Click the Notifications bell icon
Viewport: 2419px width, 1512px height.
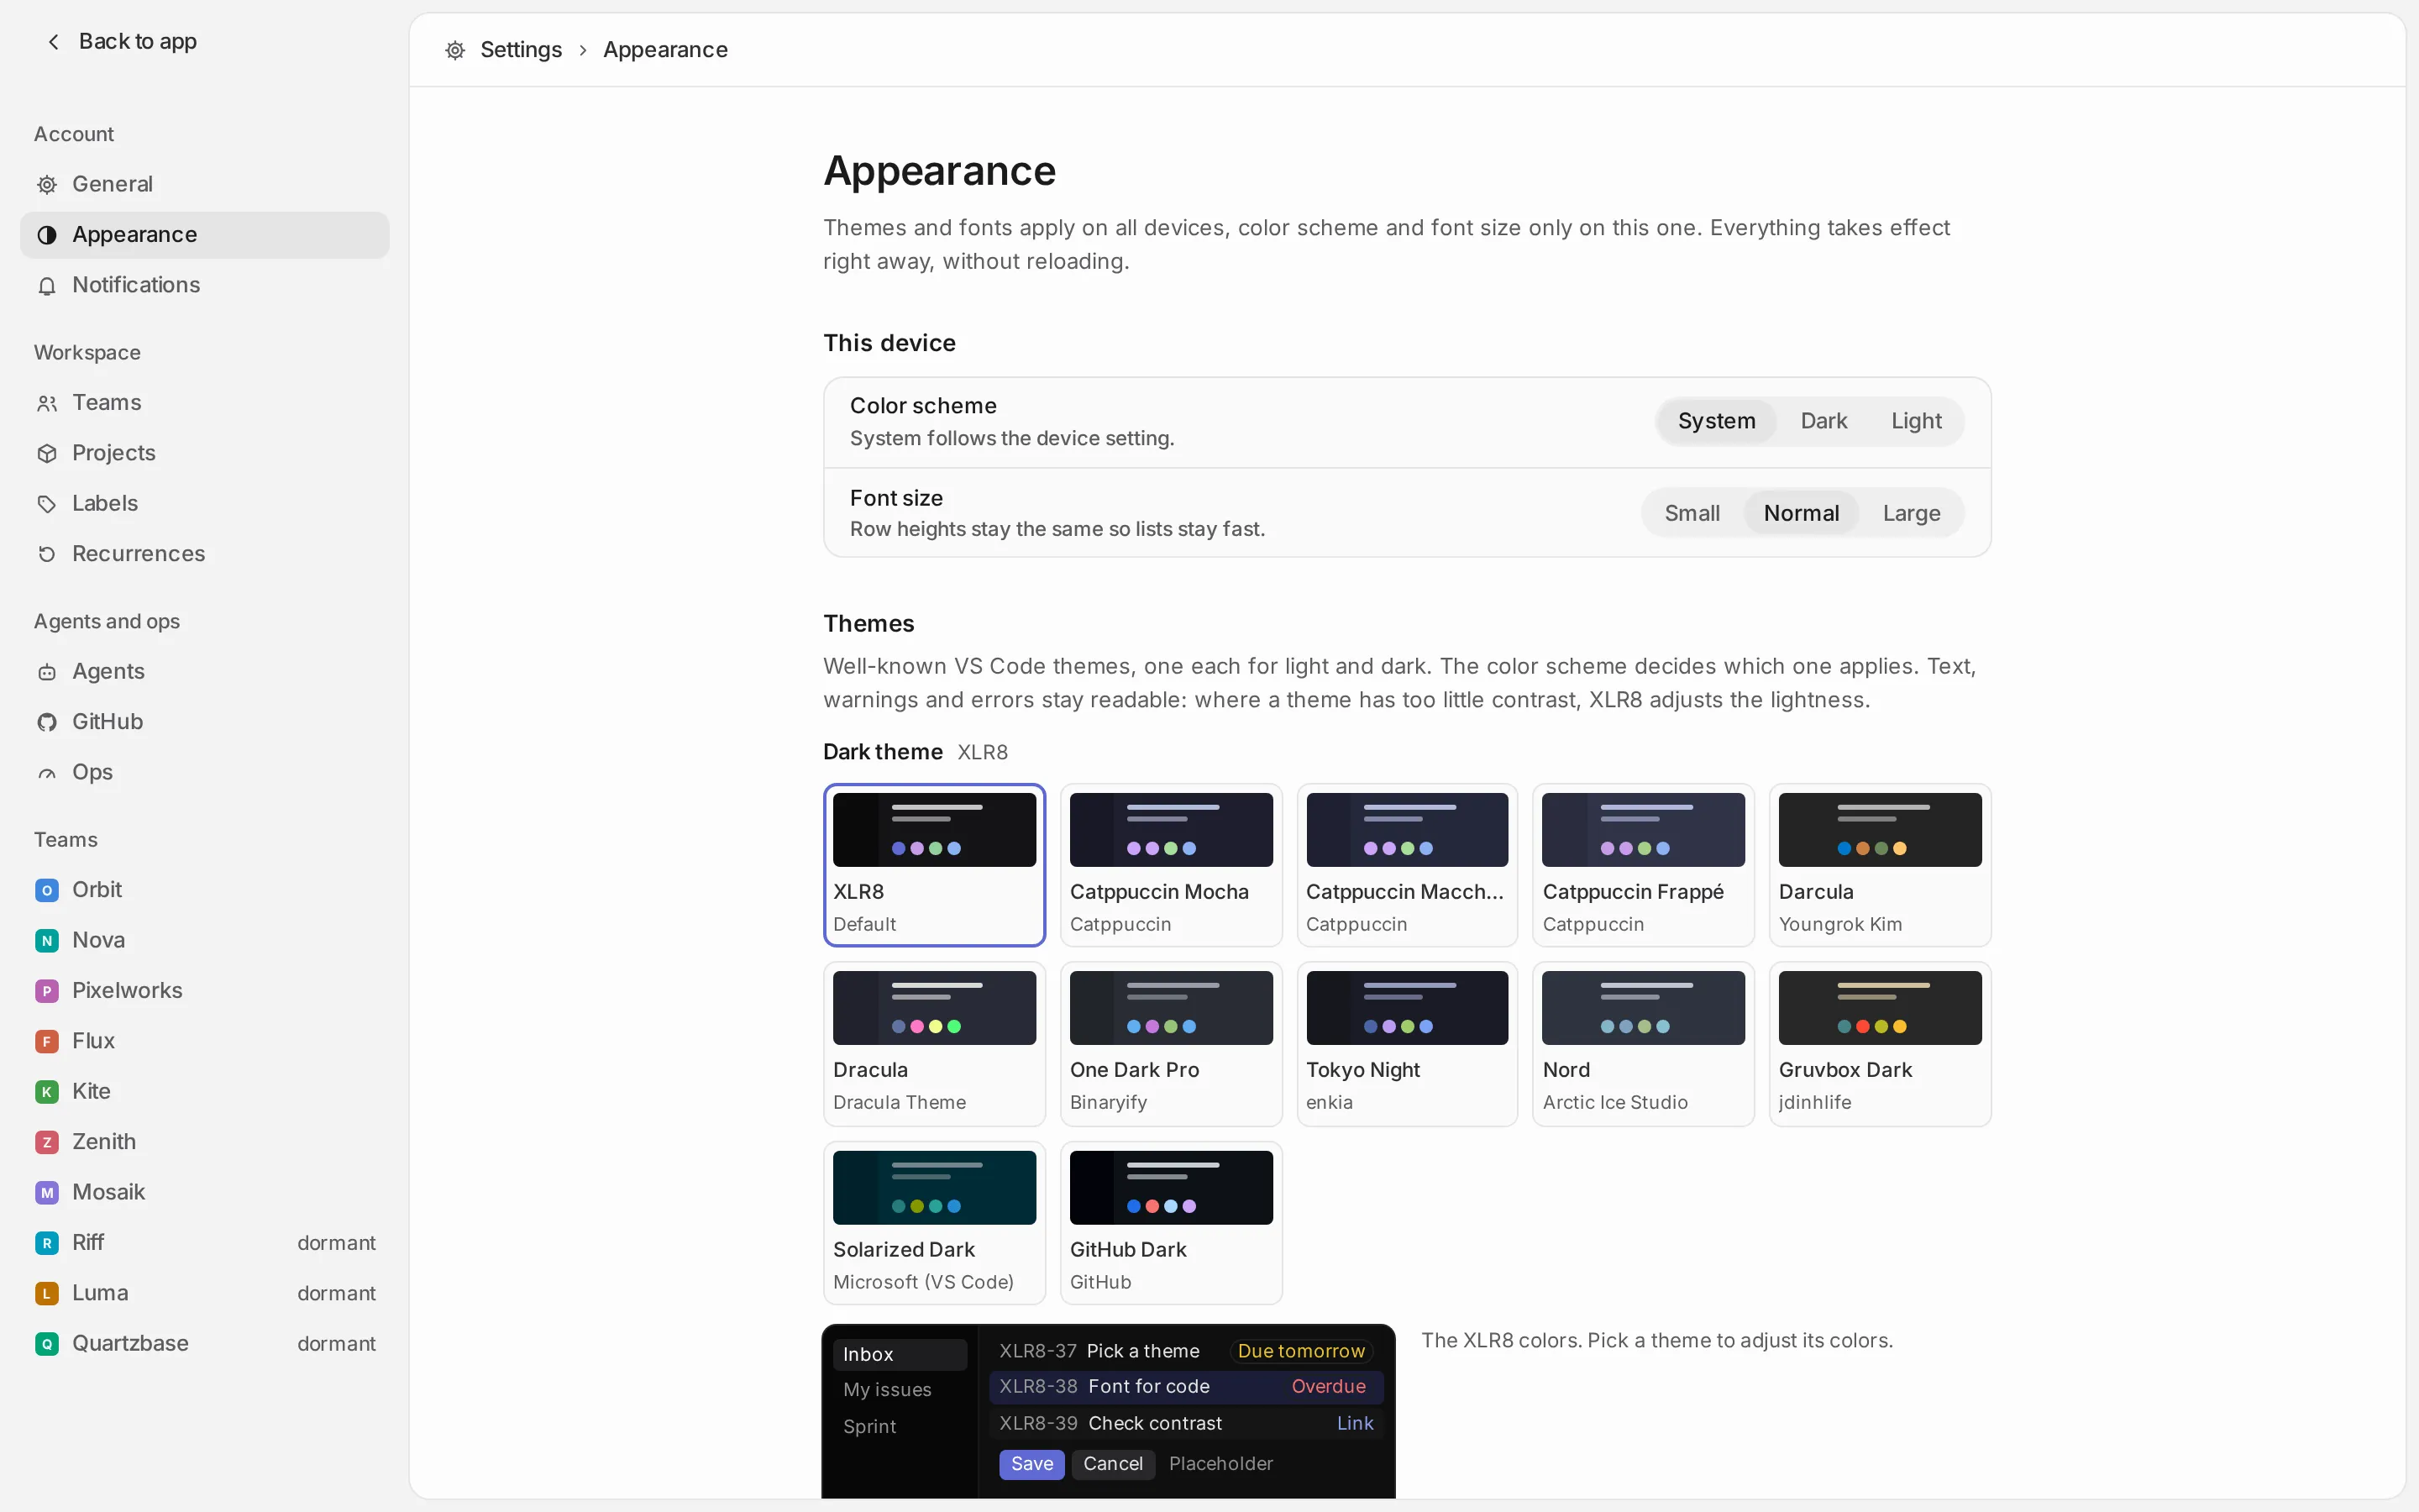click(x=47, y=286)
